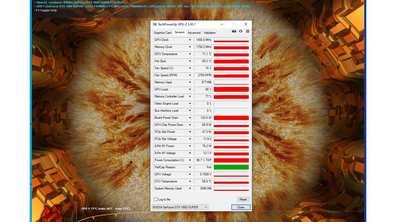
Task: Switch to the Graphics Card tab
Action: [163, 33]
